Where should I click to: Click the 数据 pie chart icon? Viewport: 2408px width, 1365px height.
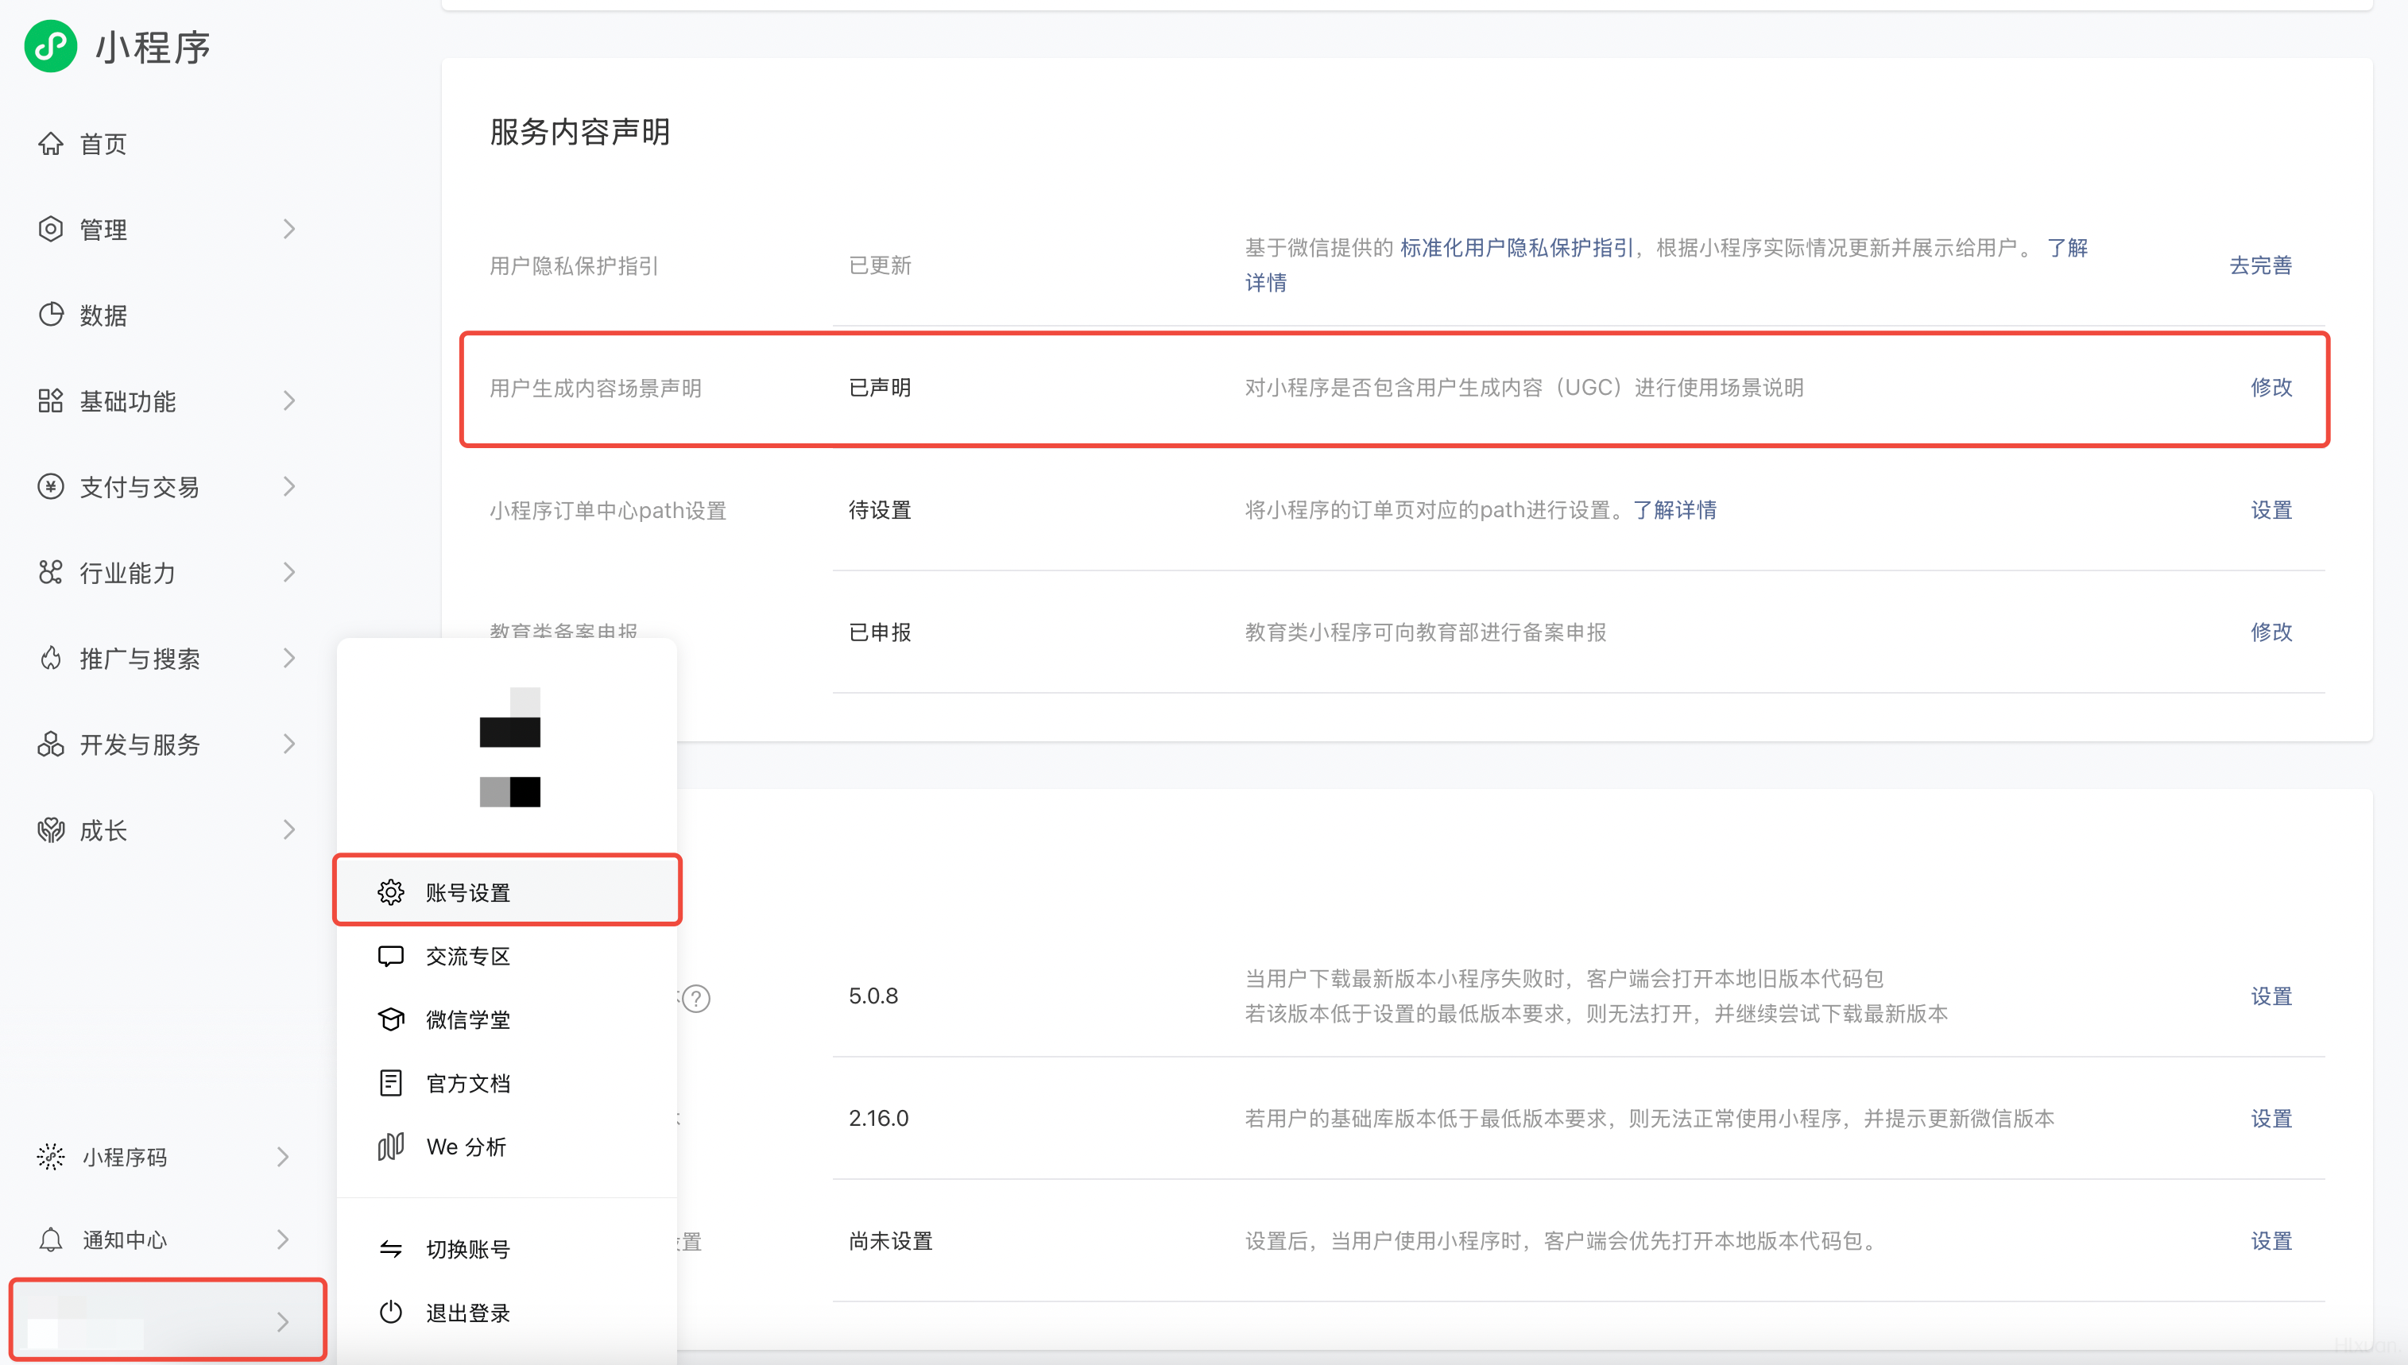(51, 315)
